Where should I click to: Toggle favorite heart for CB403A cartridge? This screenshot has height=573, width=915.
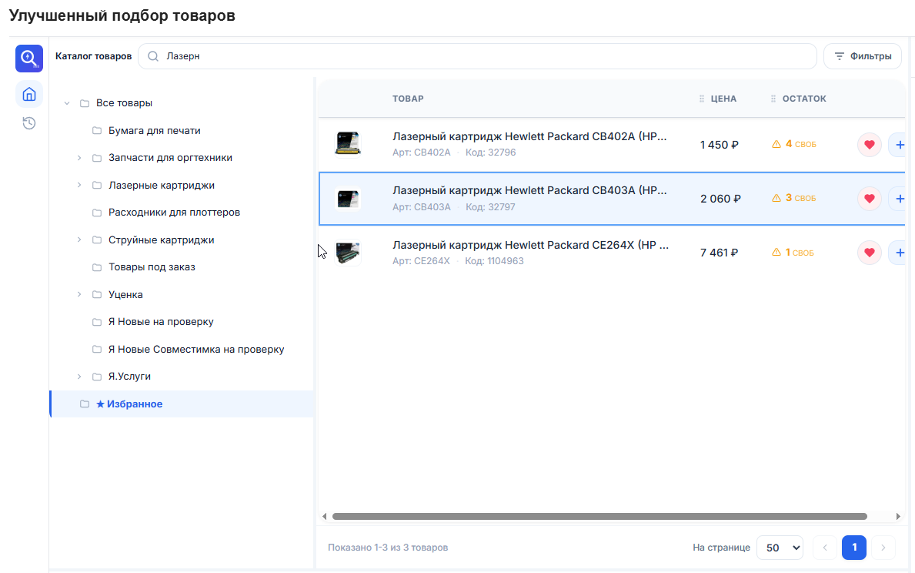point(869,199)
